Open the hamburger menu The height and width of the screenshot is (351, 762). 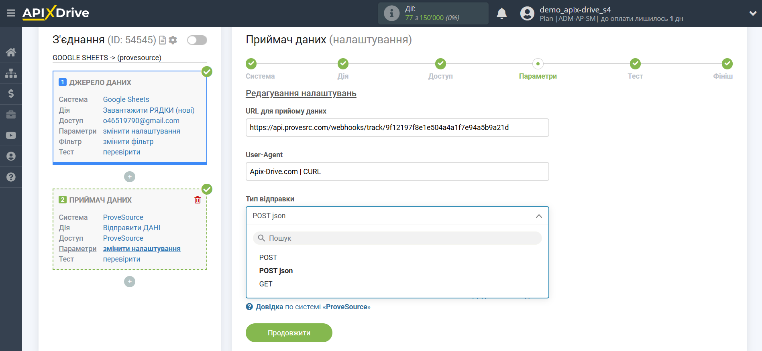[x=11, y=13]
